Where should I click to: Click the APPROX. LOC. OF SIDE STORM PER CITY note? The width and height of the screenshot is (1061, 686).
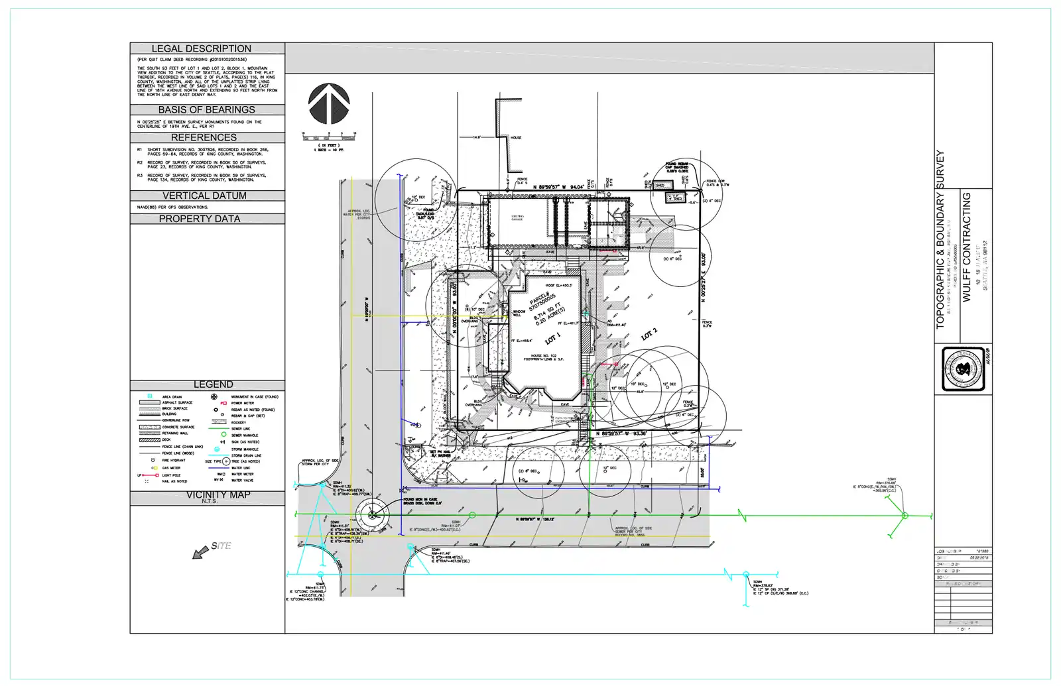click(320, 462)
